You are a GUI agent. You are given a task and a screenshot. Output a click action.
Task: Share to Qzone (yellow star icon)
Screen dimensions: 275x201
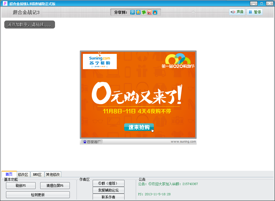[138, 12]
